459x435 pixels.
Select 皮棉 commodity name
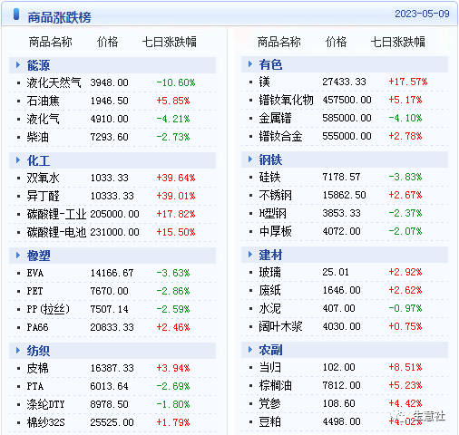(37, 368)
